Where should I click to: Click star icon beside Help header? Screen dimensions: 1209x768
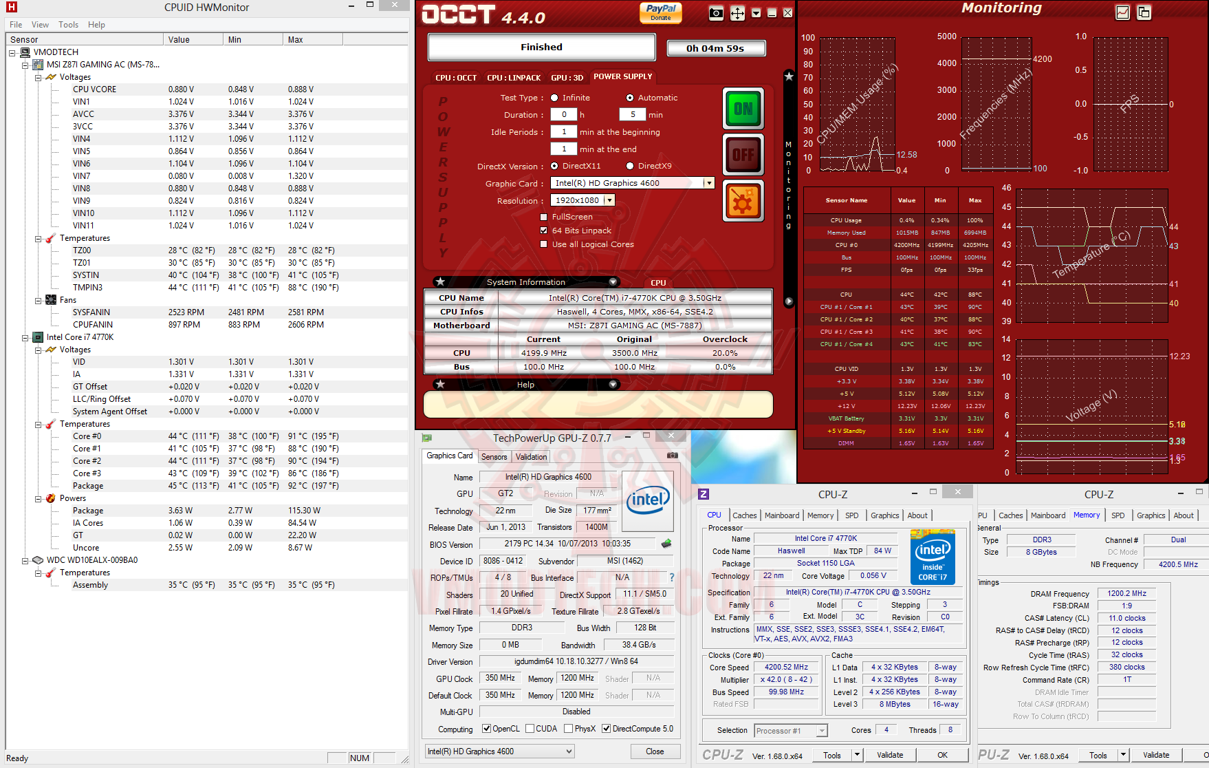click(440, 384)
